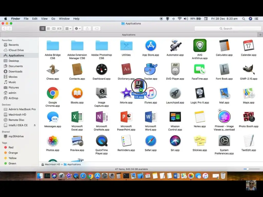Click the Share toolbar button

pos(87,28)
